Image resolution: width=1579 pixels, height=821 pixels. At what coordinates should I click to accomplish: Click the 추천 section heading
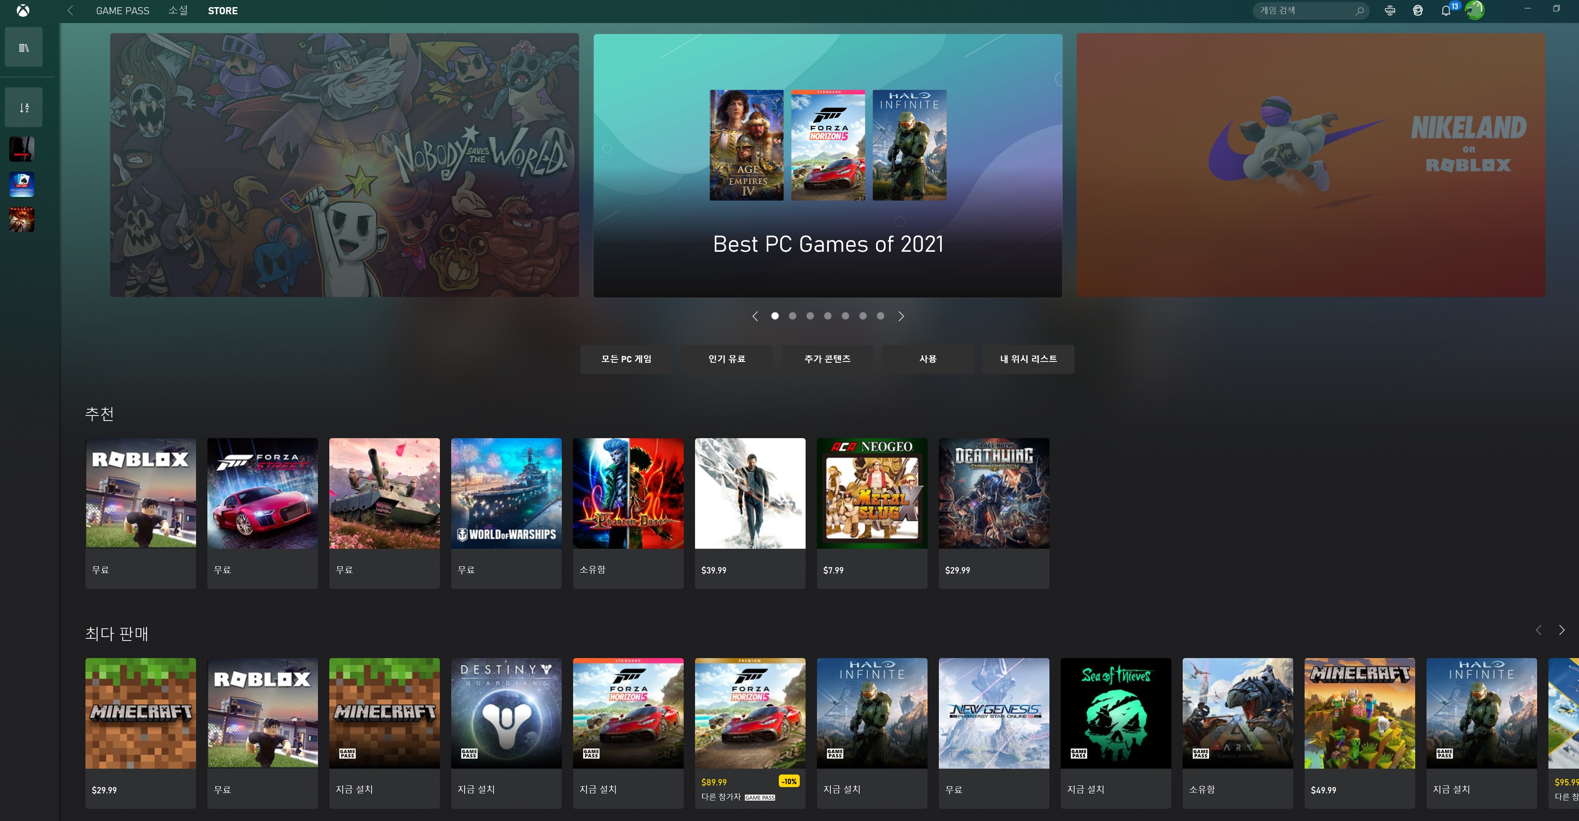99,413
